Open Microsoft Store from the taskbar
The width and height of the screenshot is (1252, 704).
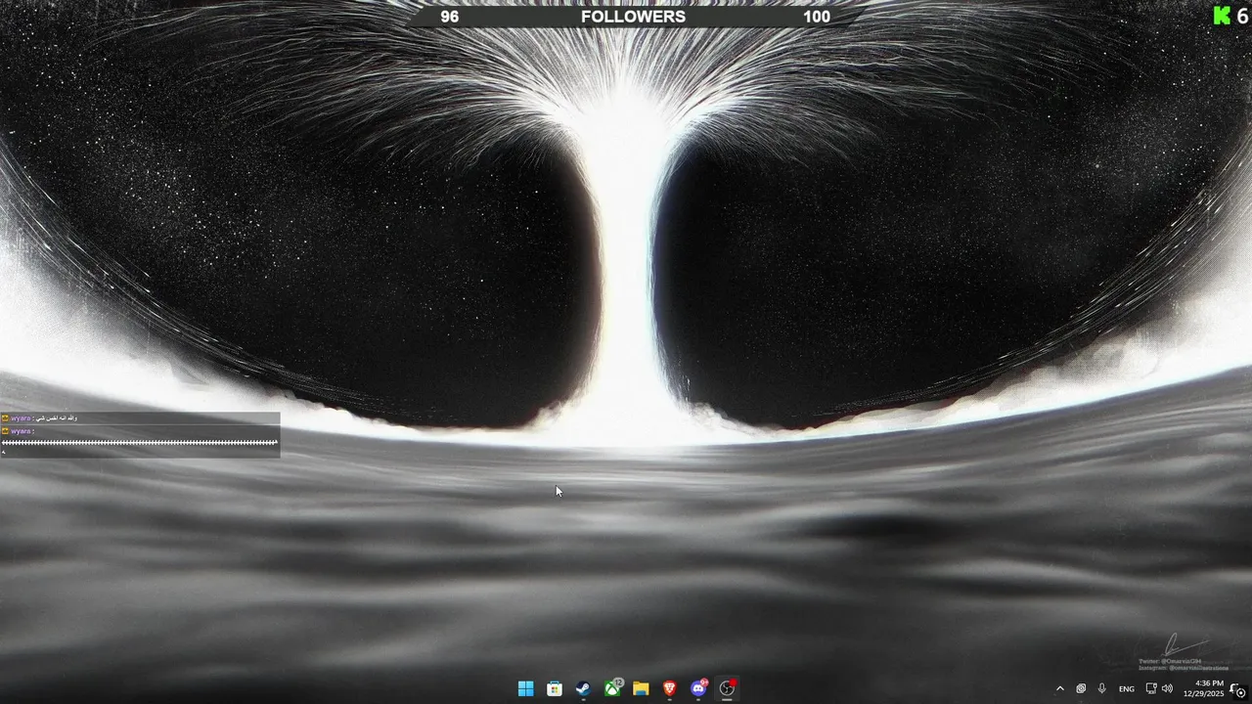click(555, 688)
